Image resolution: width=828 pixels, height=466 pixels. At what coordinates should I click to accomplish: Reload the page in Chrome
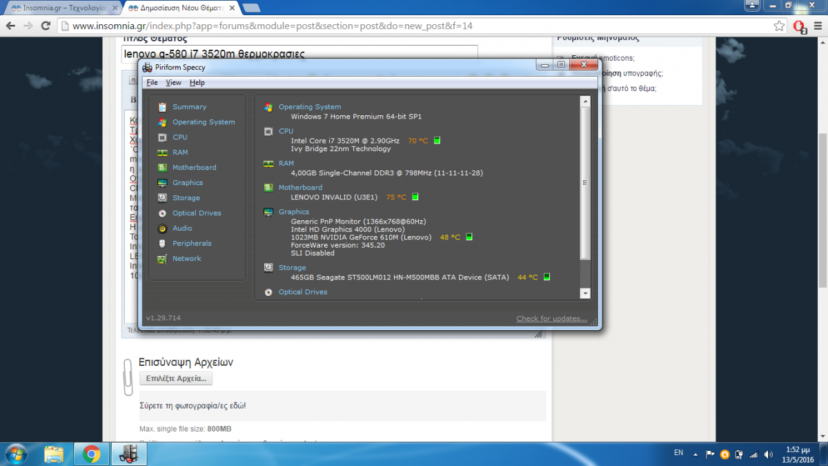[46, 26]
